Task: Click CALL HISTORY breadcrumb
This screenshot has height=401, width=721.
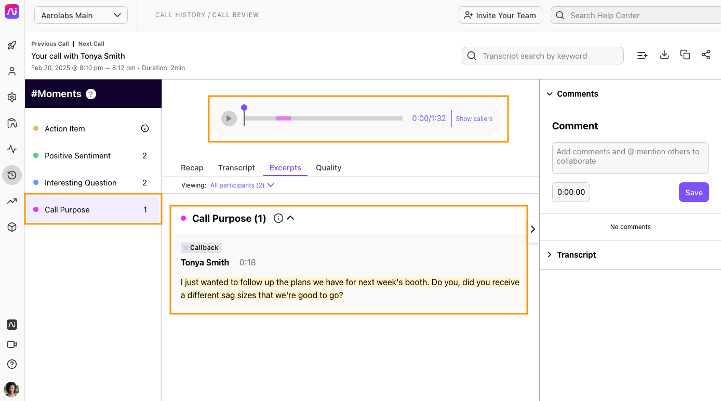Action: pos(180,15)
